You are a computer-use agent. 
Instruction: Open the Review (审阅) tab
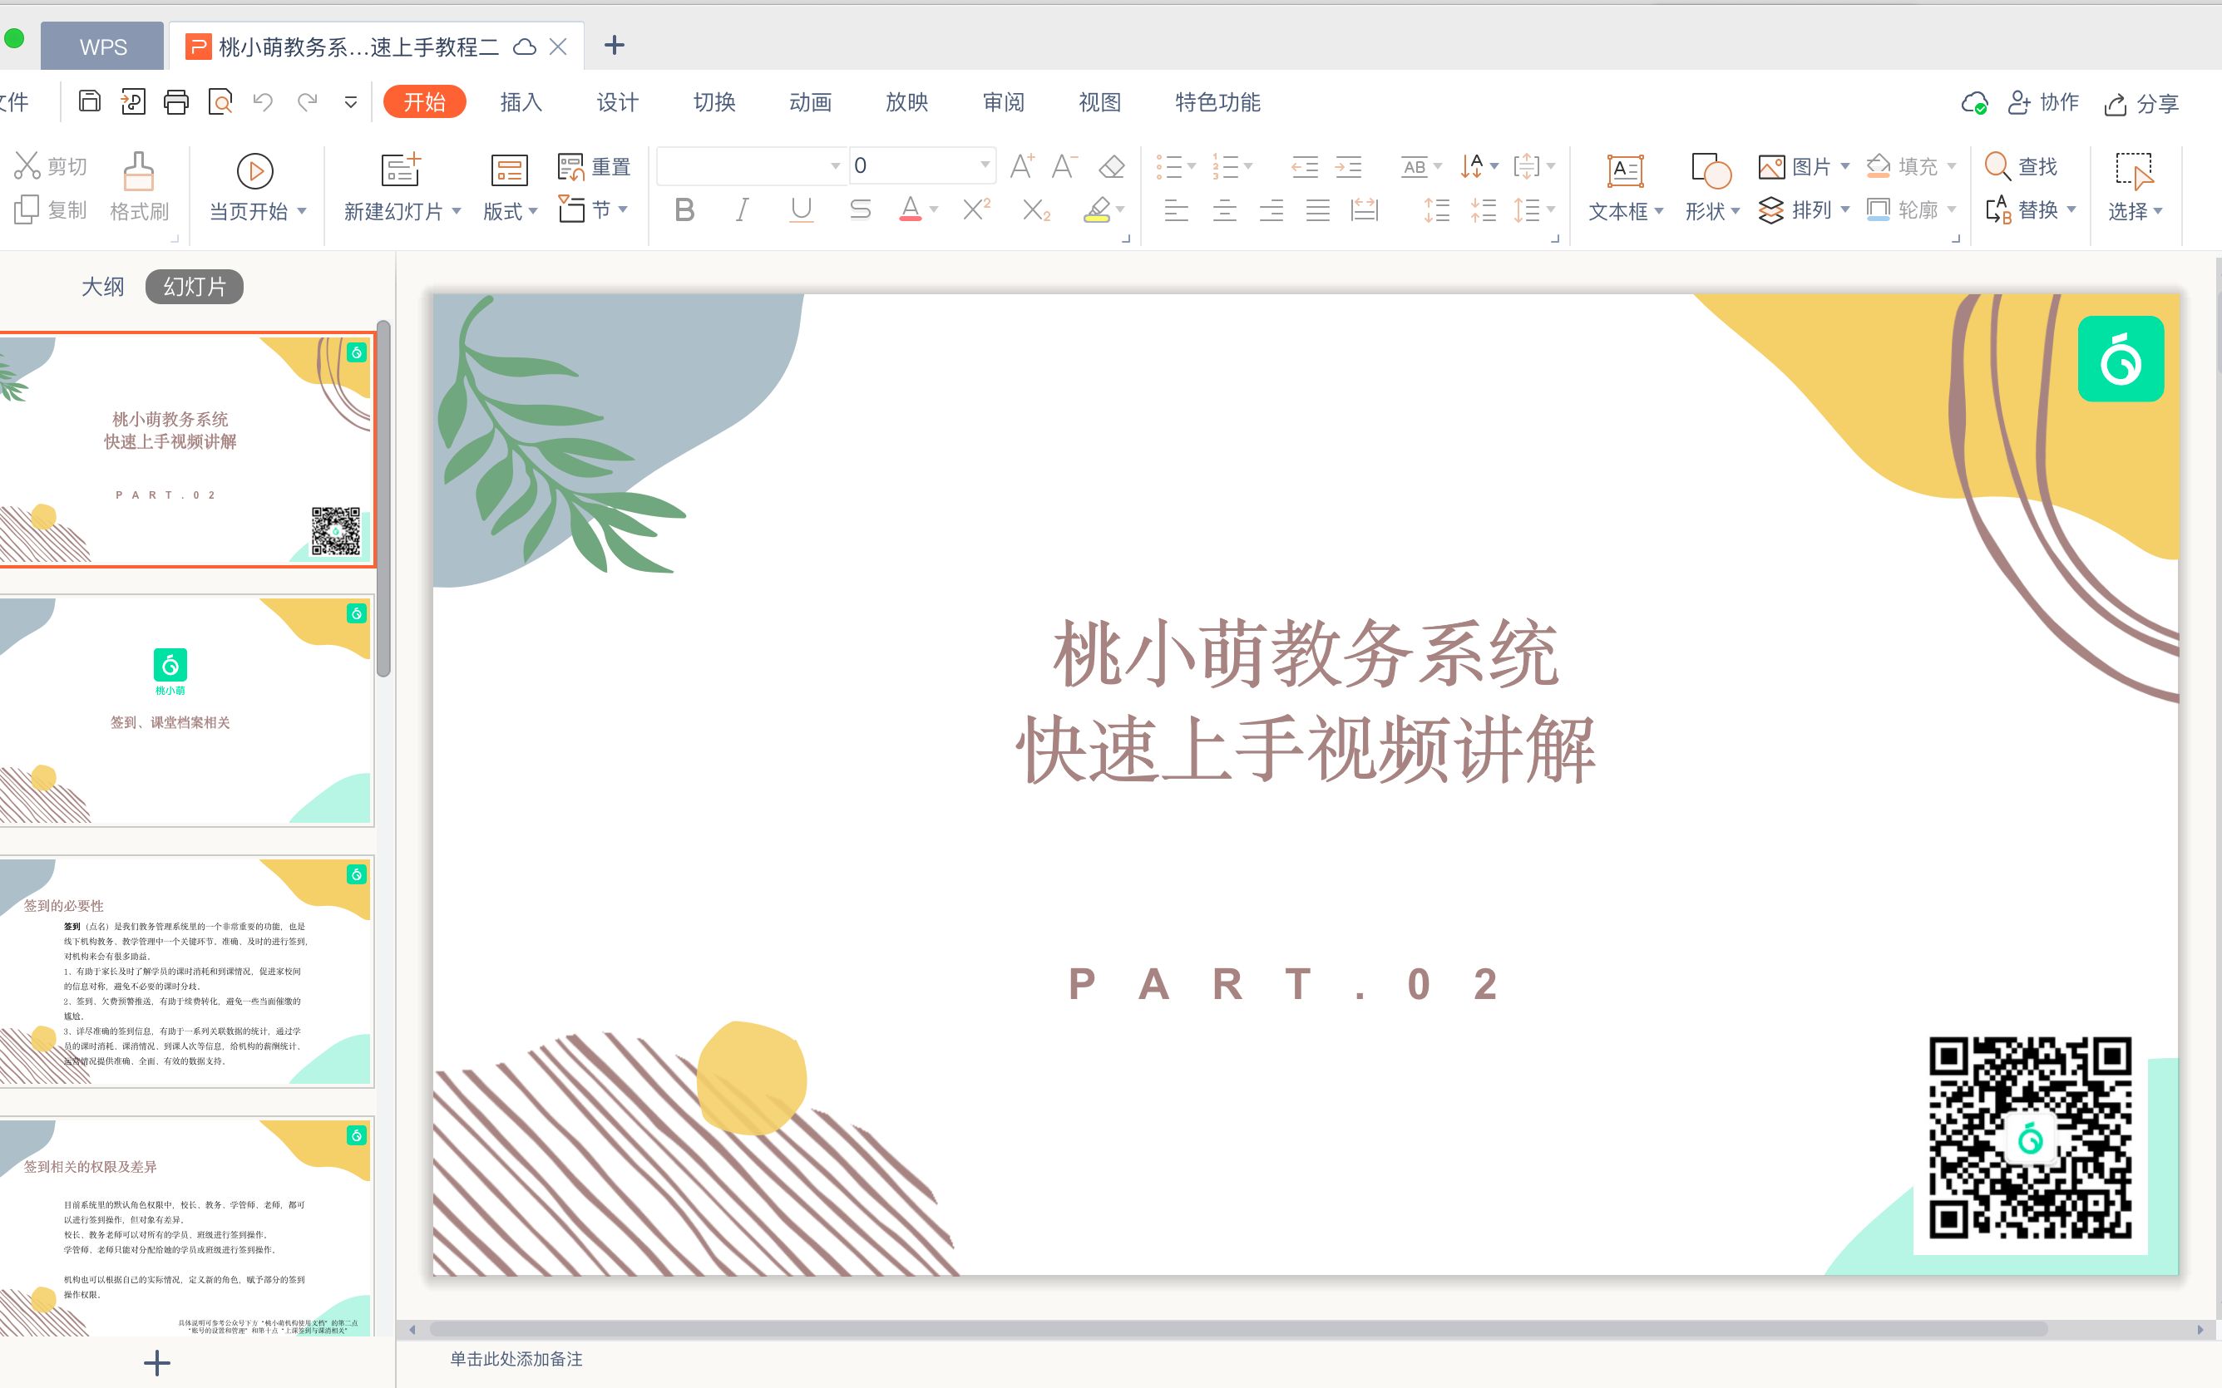pos(1004,102)
